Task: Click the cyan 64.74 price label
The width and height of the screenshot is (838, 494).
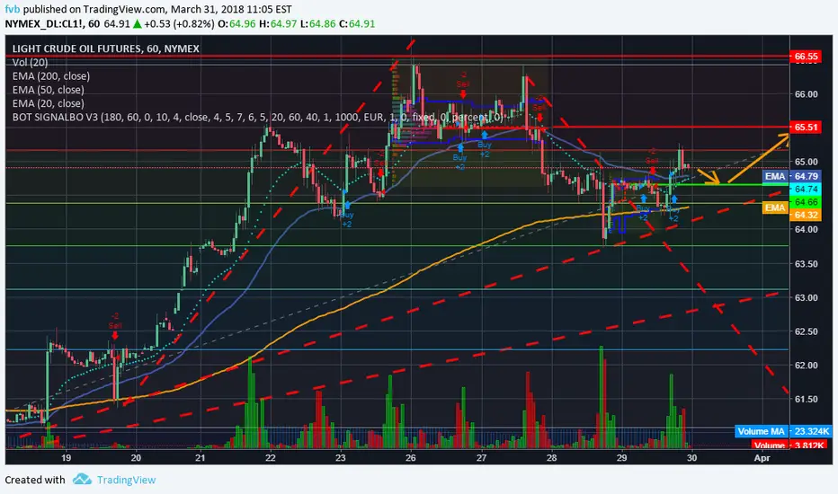Action: [x=806, y=189]
